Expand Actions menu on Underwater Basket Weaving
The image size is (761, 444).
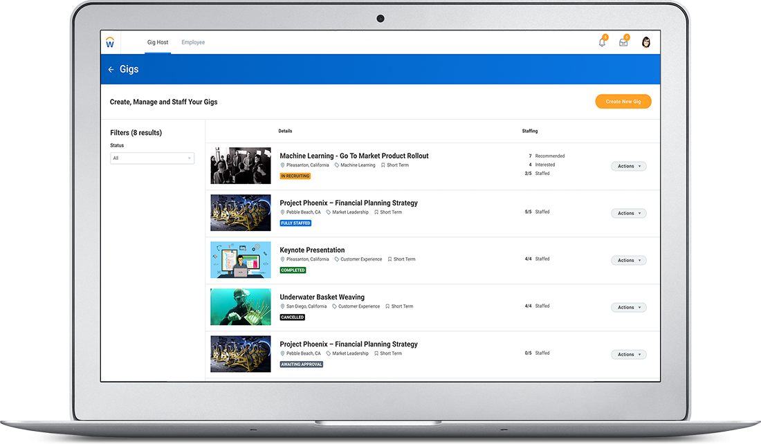627,307
